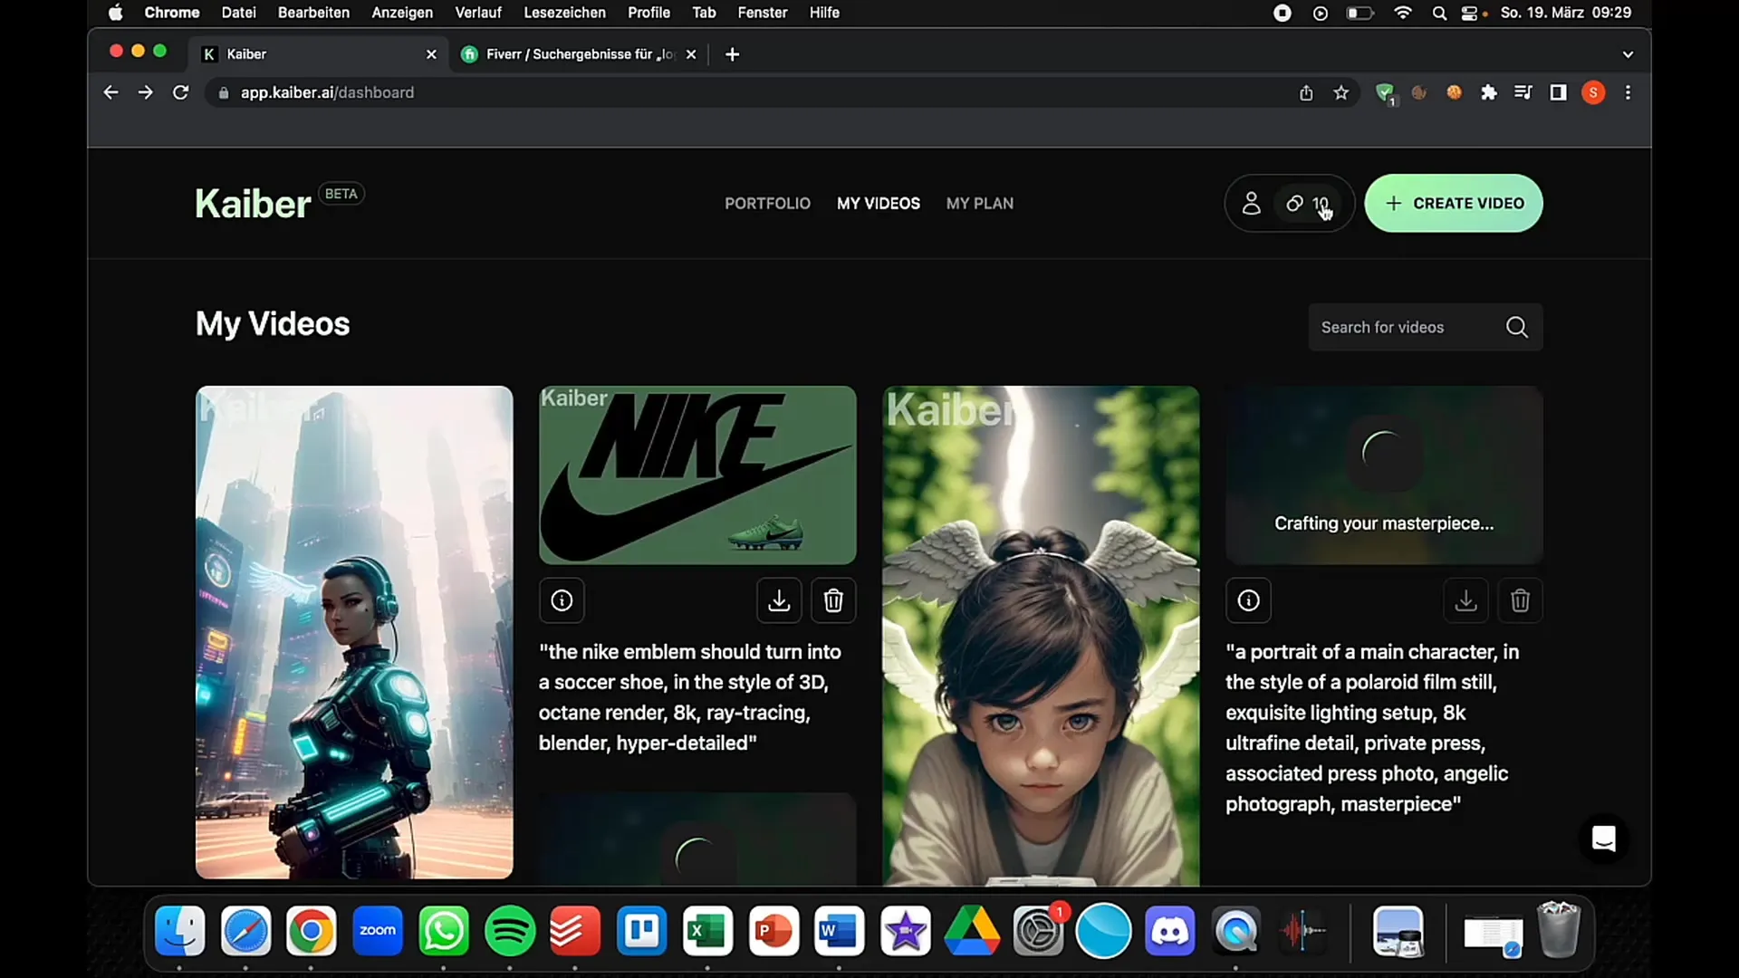Click the chat bubble icon bottom right
This screenshot has width=1739, height=978.
pyautogui.click(x=1604, y=837)
